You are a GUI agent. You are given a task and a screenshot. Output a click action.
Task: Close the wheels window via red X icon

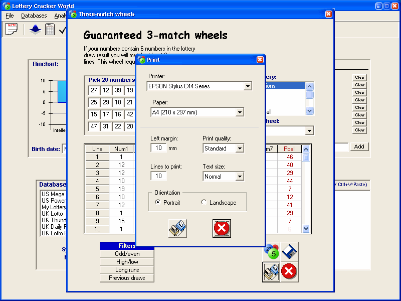click(x=289, y=272)
